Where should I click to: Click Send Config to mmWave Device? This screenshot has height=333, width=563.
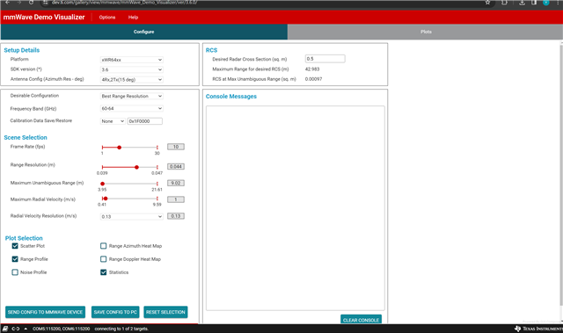[45, 312]
